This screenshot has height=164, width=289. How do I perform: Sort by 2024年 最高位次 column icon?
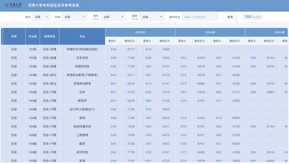click(242, 41)
